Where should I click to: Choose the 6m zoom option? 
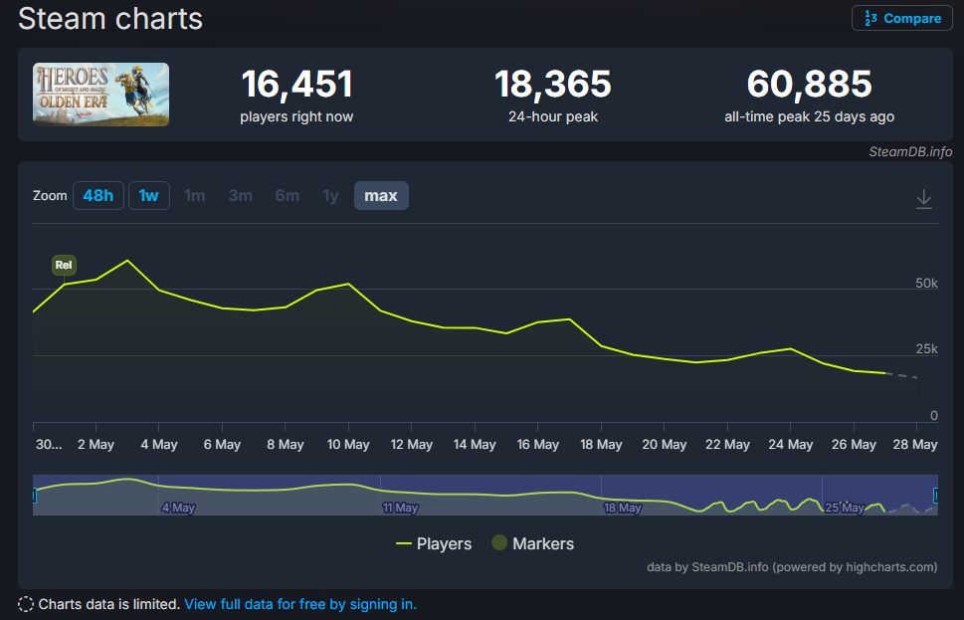(x=288, y=196)
